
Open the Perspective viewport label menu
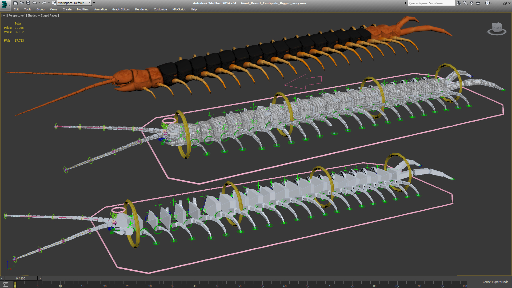[16, 15]
